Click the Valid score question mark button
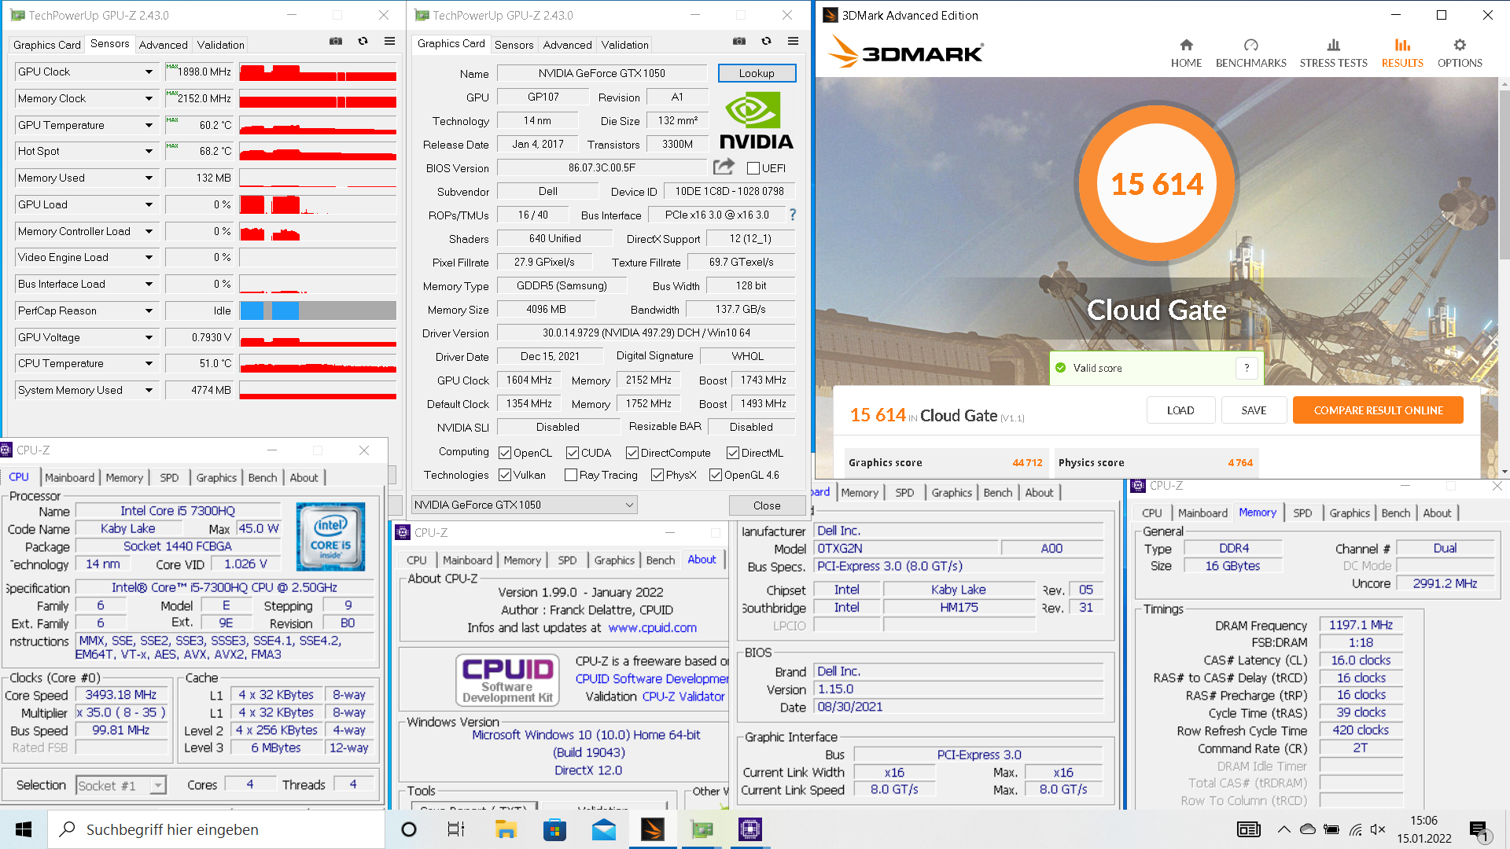This screenshot has width=1510, height=849. 1247,368
